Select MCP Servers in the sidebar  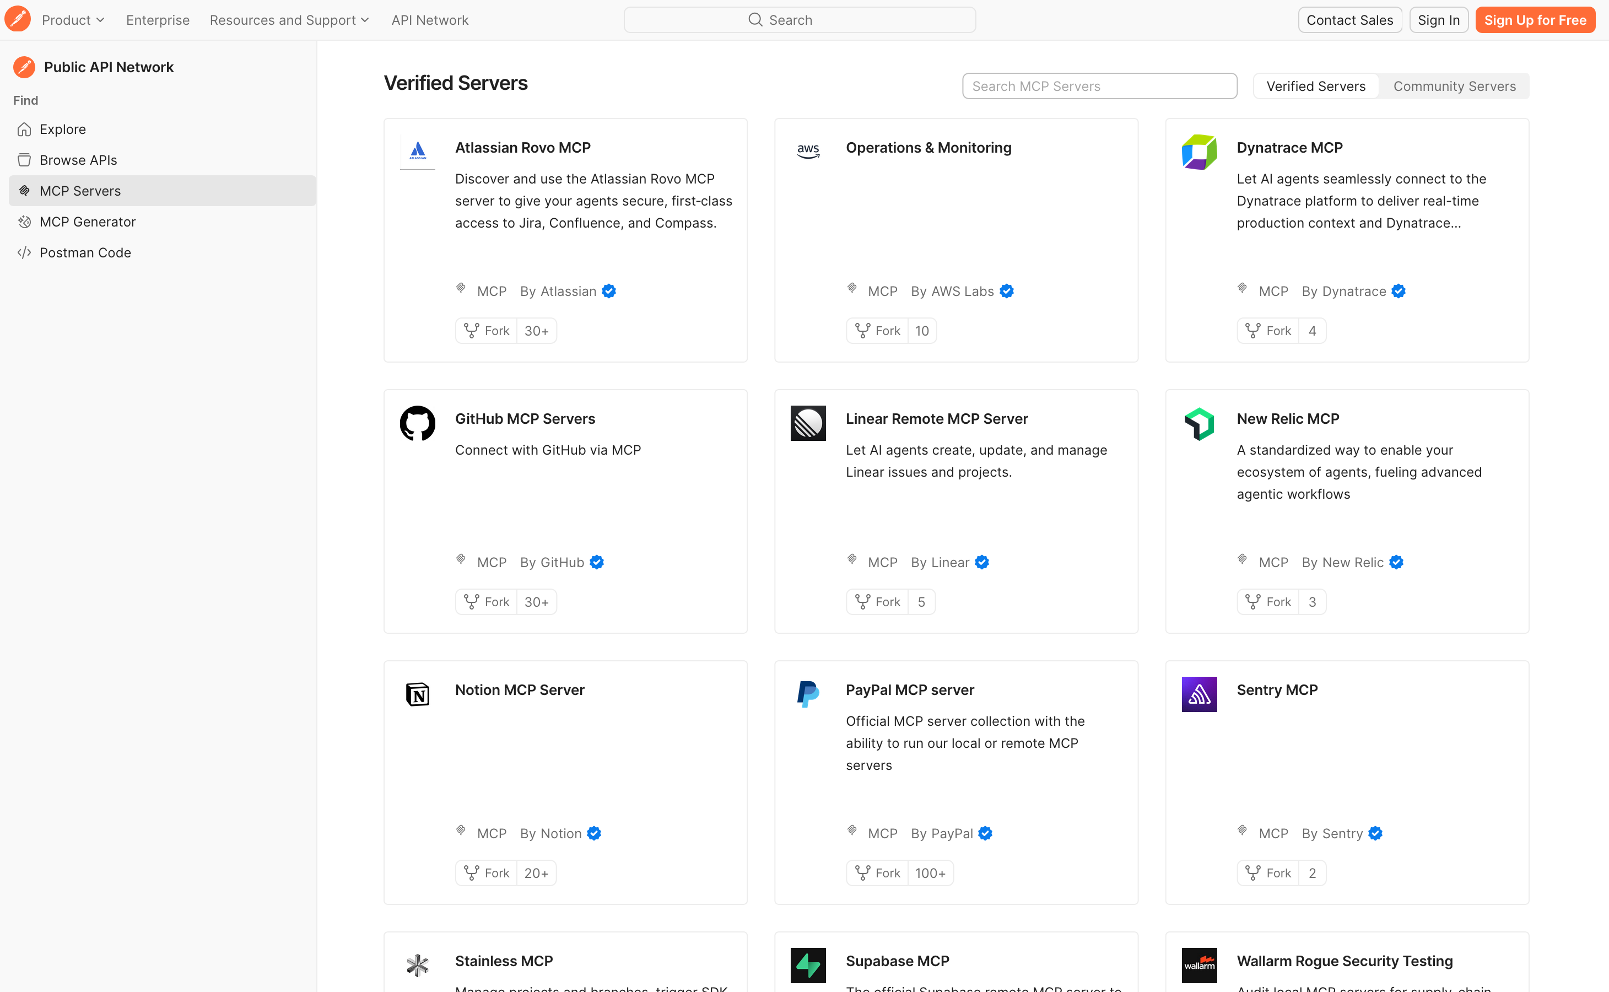pos(163,191)
